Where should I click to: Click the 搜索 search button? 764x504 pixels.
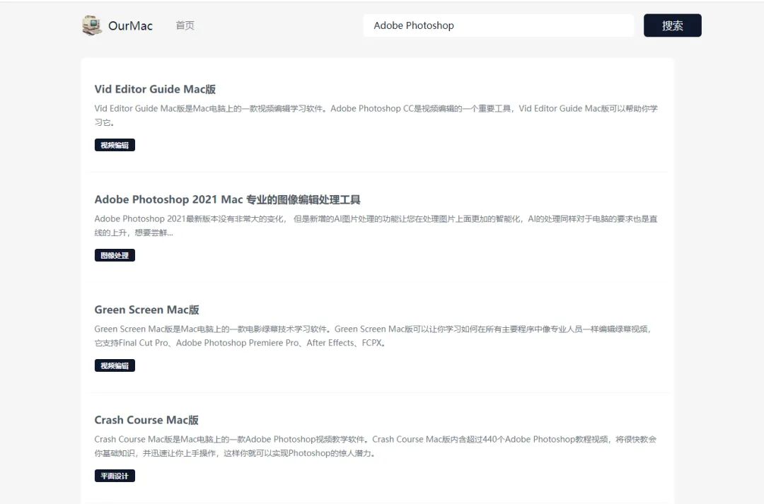pyautogui.click(x=673, y=25)
